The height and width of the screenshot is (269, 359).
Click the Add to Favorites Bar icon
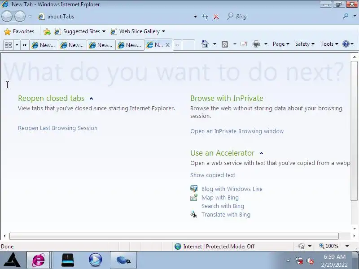[47, 31]
